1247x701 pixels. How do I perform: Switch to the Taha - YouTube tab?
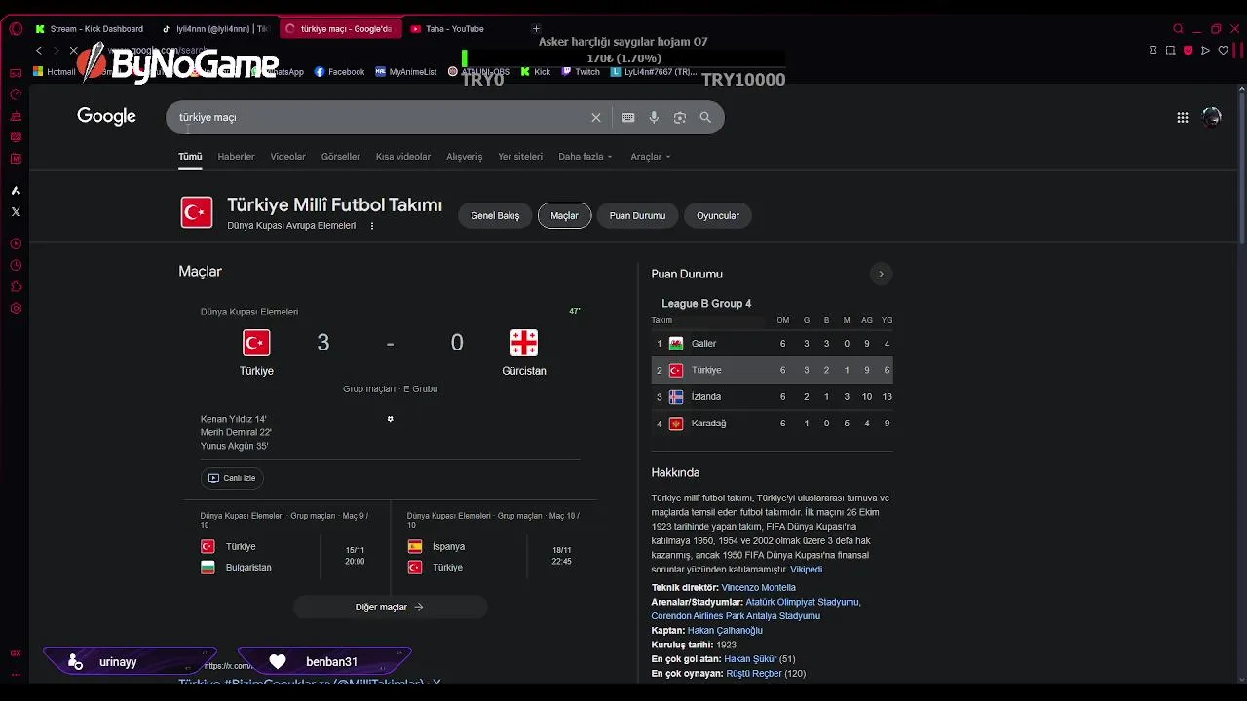(x=455, y=29)
